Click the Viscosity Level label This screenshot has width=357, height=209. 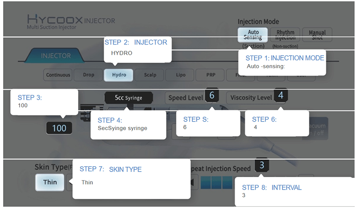click(251, 98)
